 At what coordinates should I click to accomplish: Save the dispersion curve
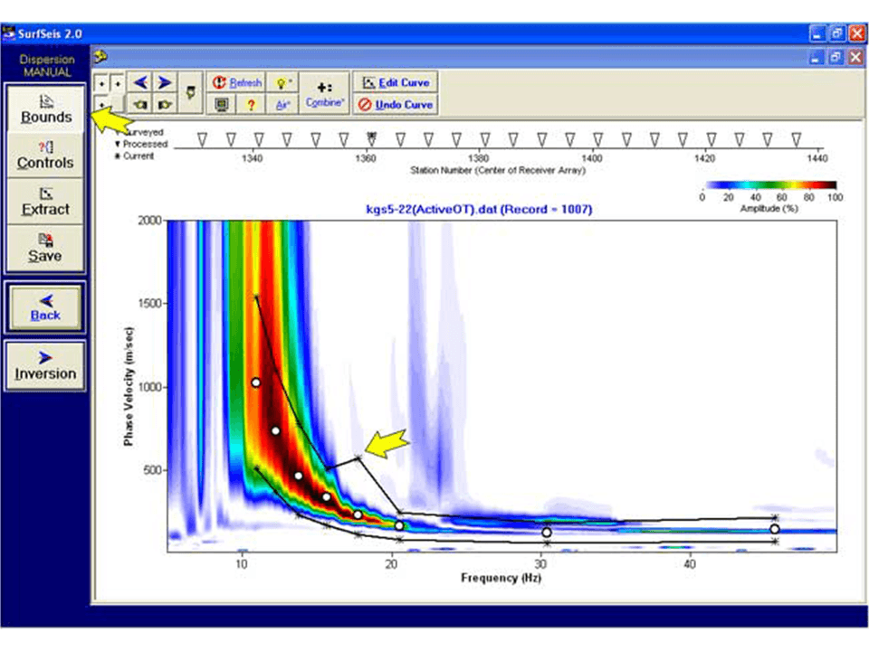point(45,248)
